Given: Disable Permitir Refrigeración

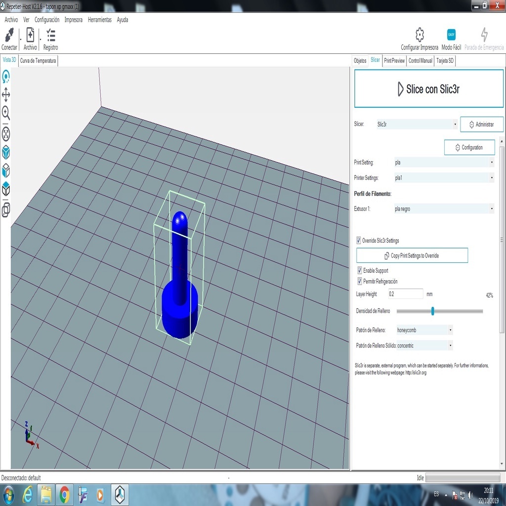Looking at the screenshot, I should pos(360,281).
